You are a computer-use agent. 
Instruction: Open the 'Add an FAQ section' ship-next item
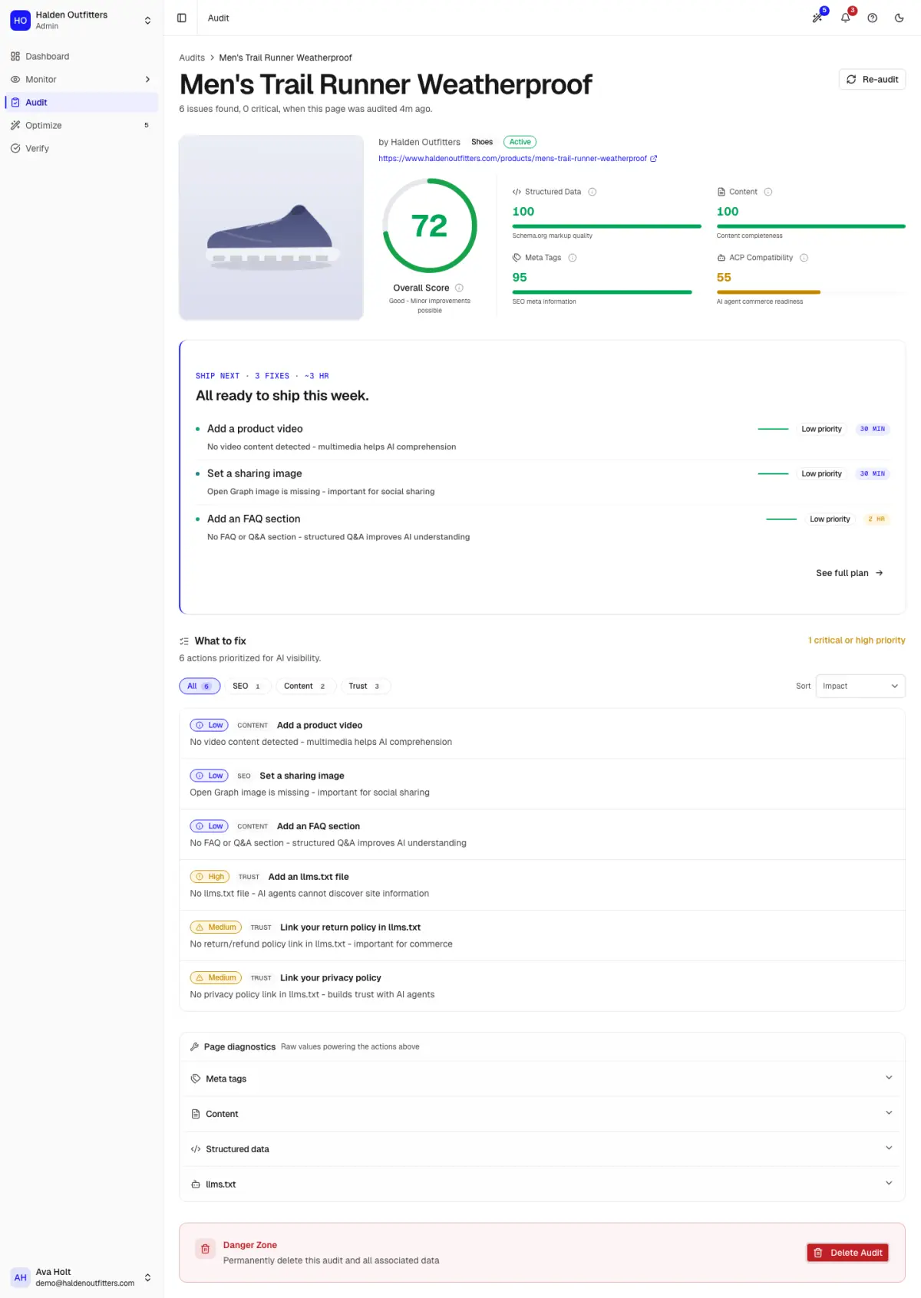point(543,527)
